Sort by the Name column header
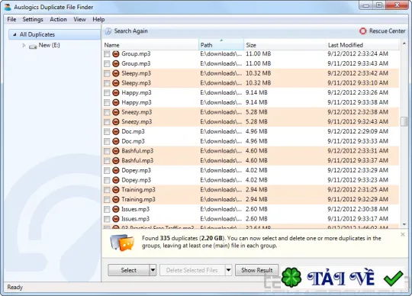The image size is (412, 296). [x=150, y=45]
